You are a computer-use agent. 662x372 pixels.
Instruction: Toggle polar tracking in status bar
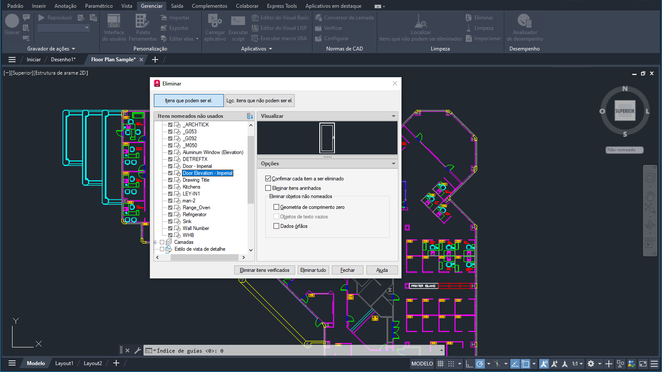480,364
